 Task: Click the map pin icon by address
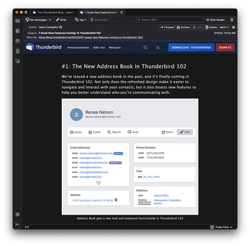[x=116, y=200]
